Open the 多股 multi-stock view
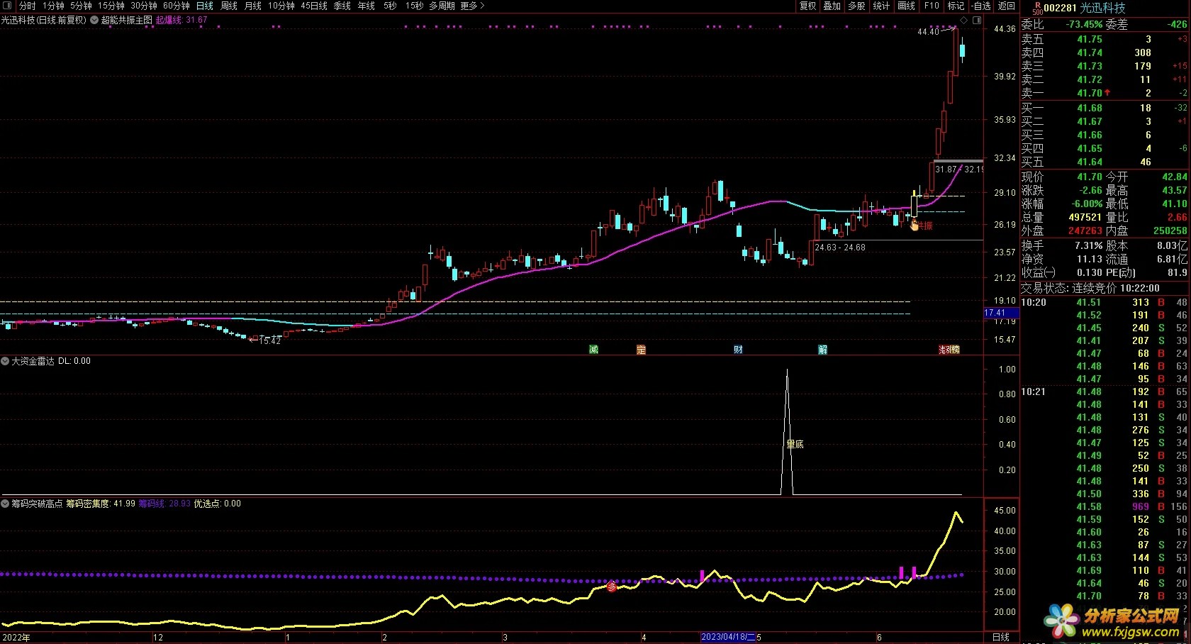The width and height of the screenshot is (1191, 644). 857,6
